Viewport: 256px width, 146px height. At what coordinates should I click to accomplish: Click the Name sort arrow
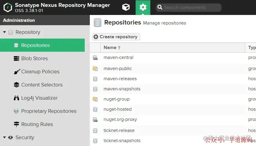(x=119, y=48)
